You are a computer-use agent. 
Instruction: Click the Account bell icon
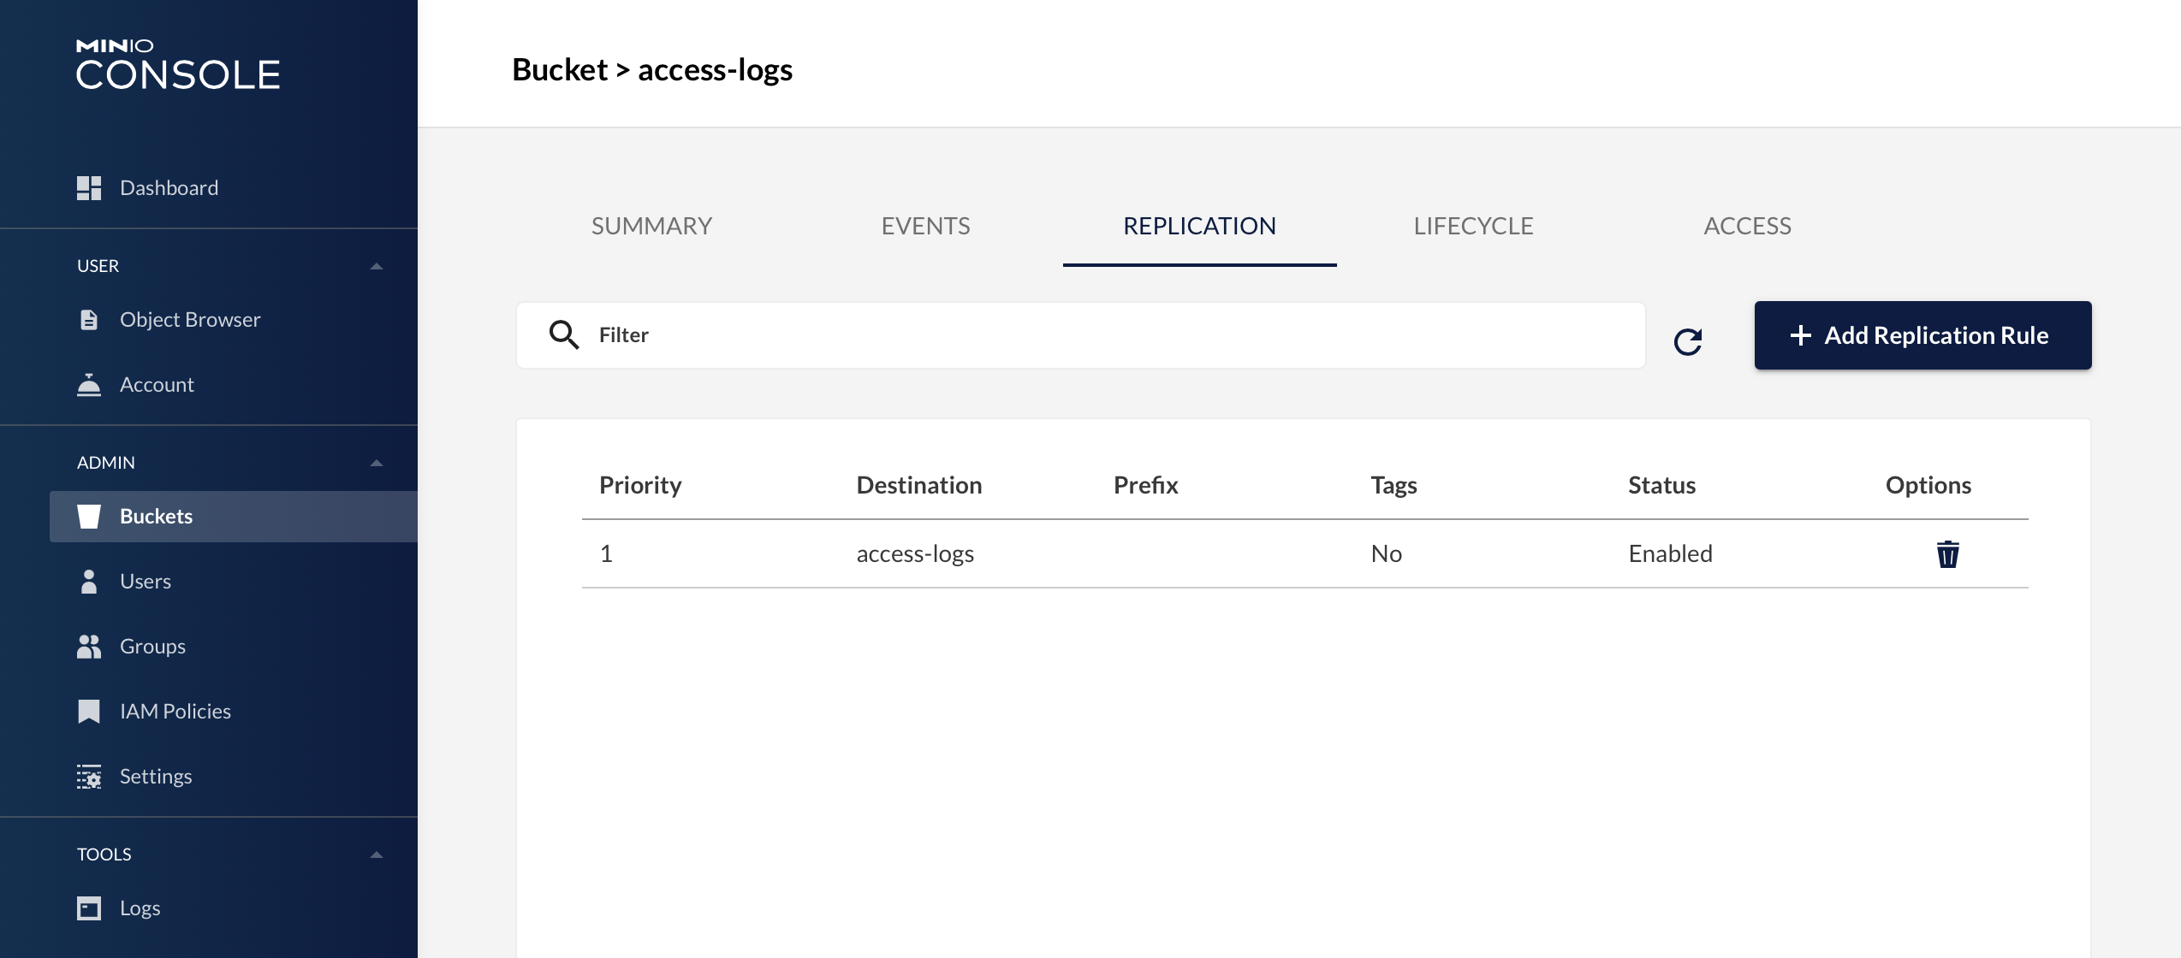pyautogui.click(x=89, y=385)
